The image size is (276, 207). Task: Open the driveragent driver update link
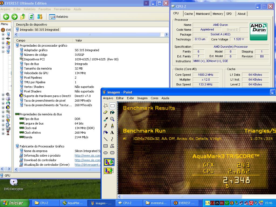tap(88, 165)
